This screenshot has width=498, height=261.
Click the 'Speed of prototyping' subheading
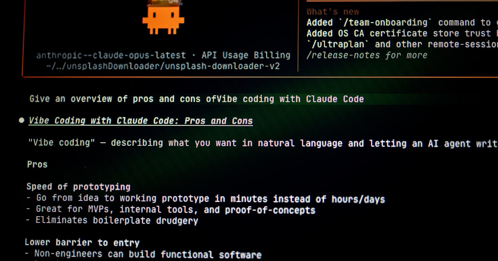(x=78, y=187)
